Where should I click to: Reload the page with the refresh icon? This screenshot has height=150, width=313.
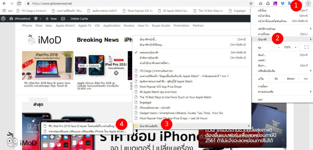click(x=19, y=3)
